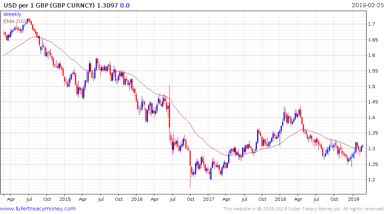This screenshot has height=214, width=384.
Task: Click the 1.3097 last price value
Action: [x=108, y=5]
